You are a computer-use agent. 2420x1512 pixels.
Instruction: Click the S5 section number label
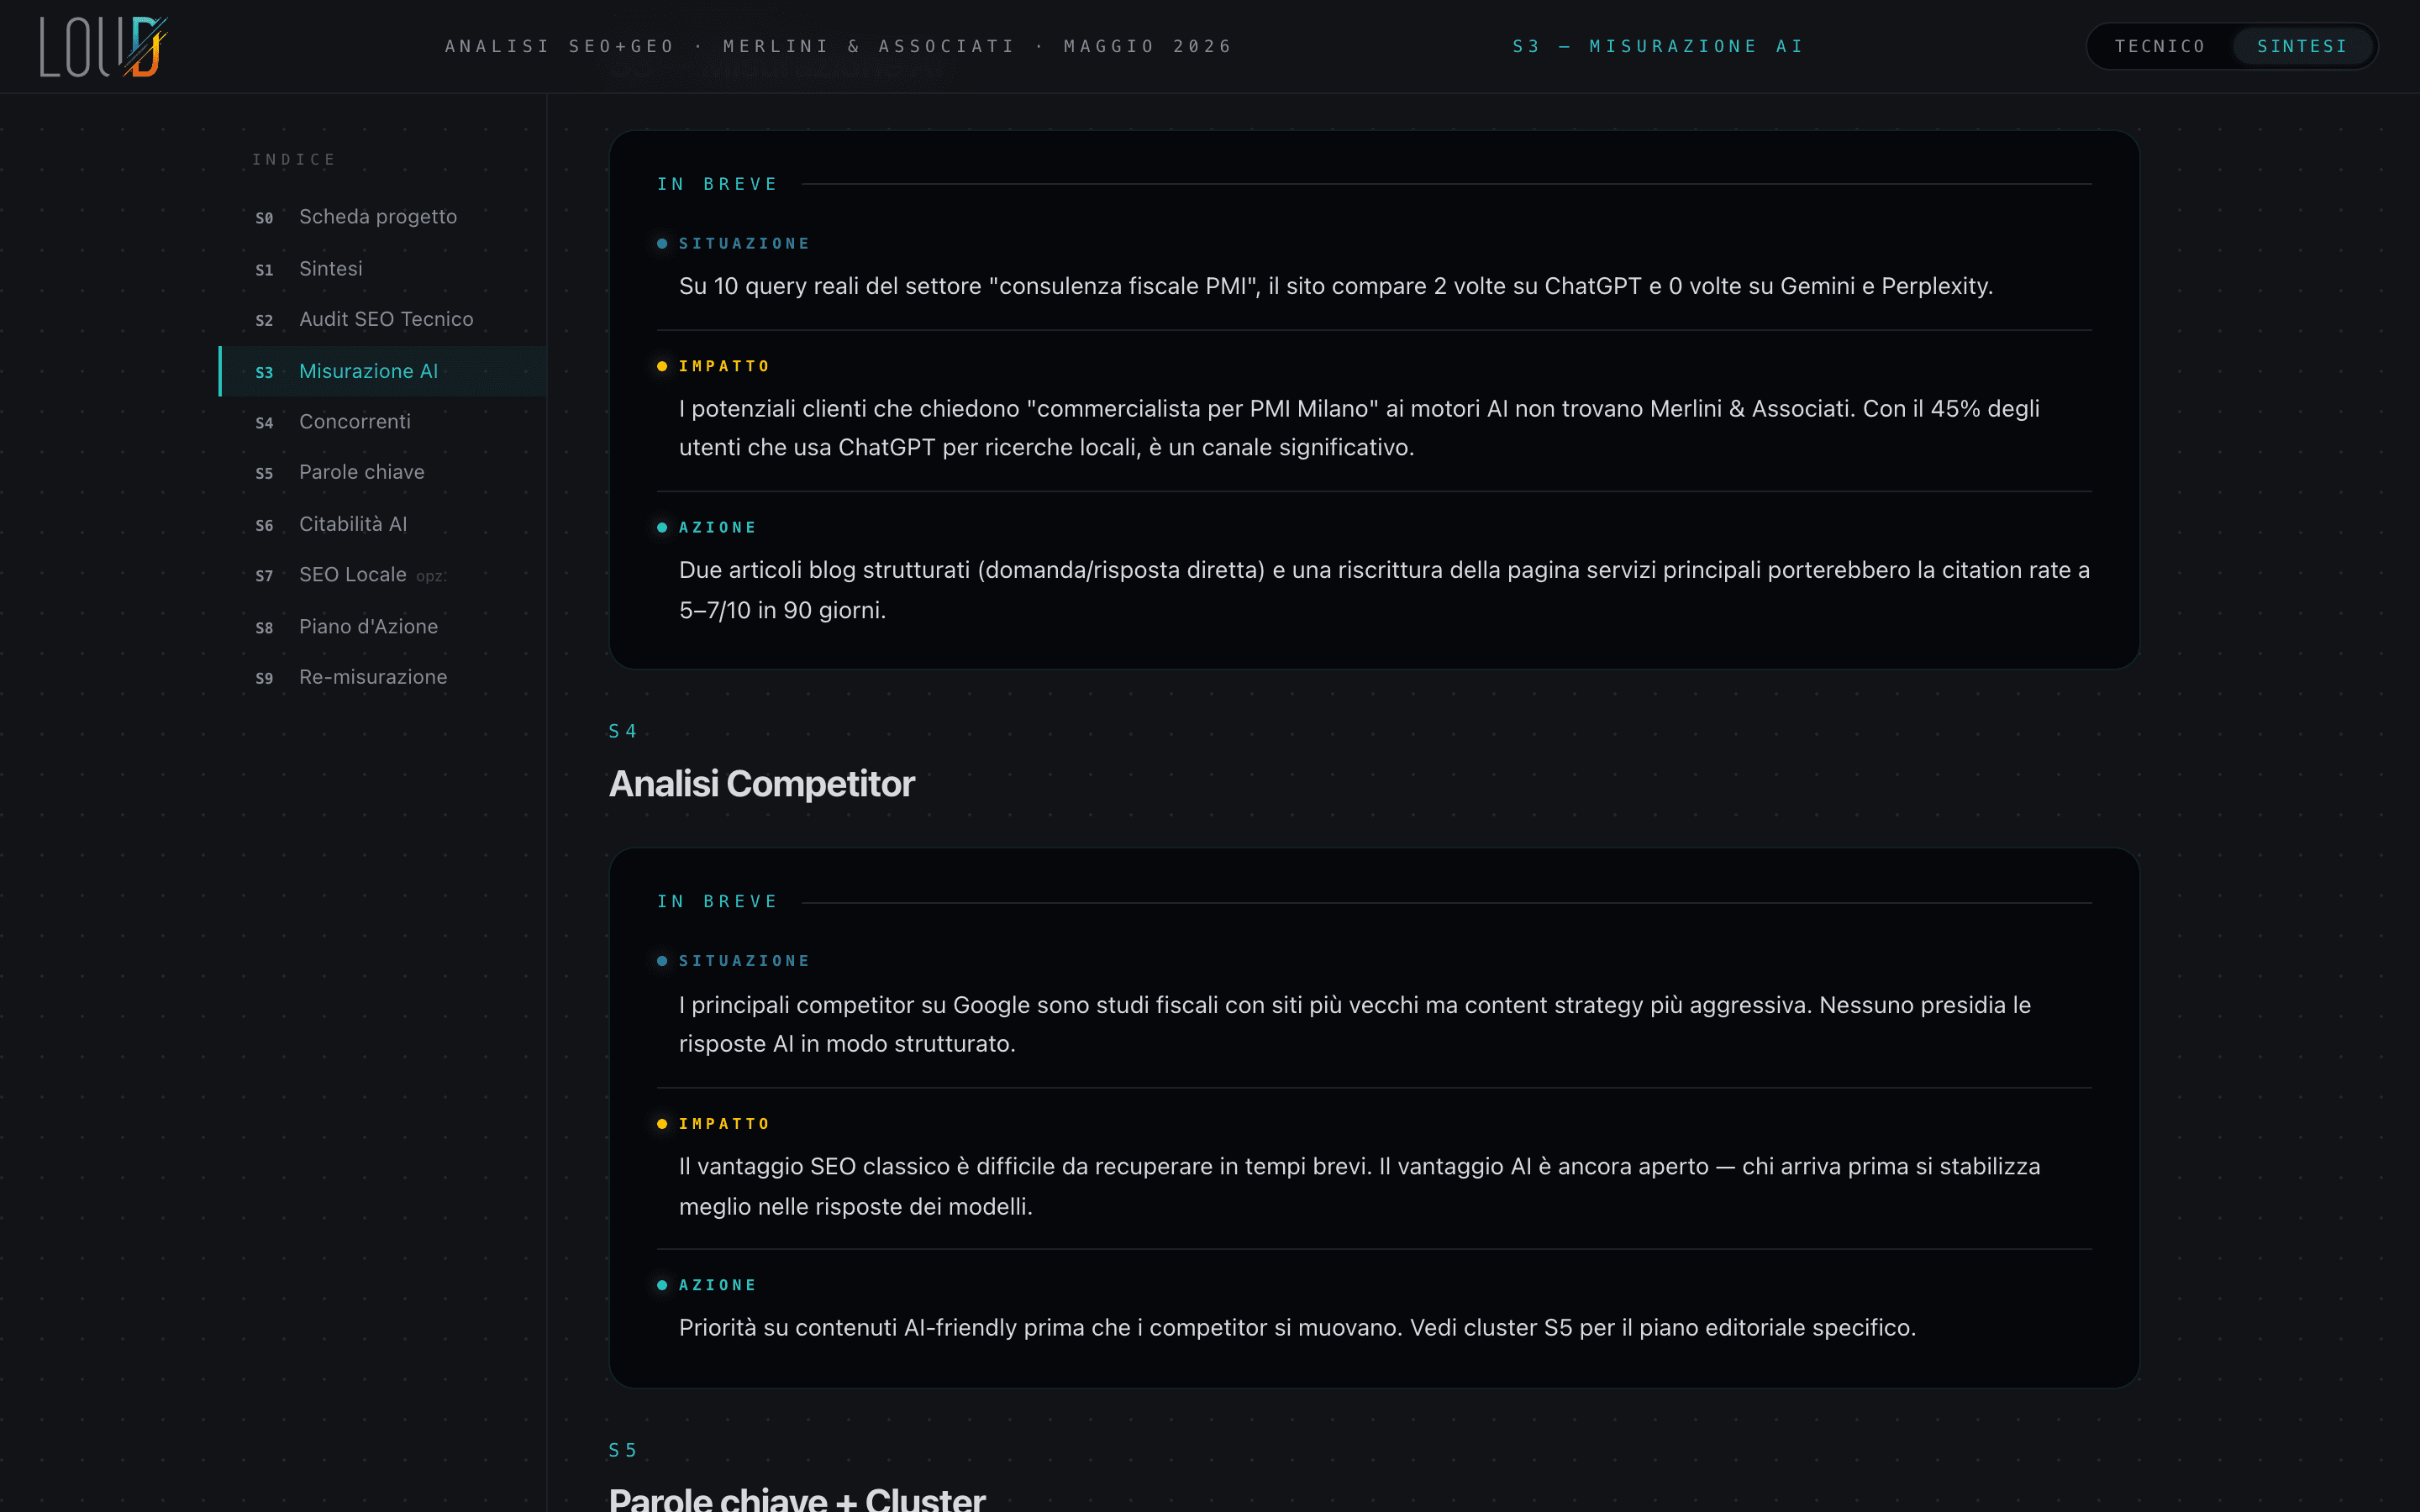point(622,1450)
